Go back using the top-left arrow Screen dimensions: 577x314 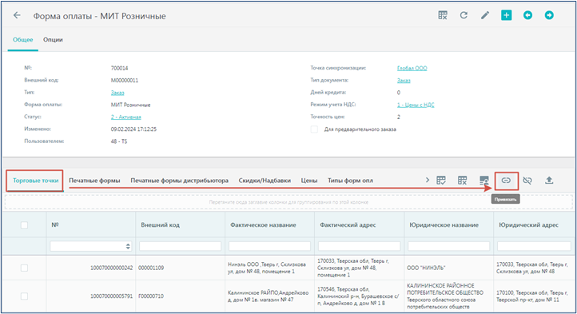tap(17, 15)
